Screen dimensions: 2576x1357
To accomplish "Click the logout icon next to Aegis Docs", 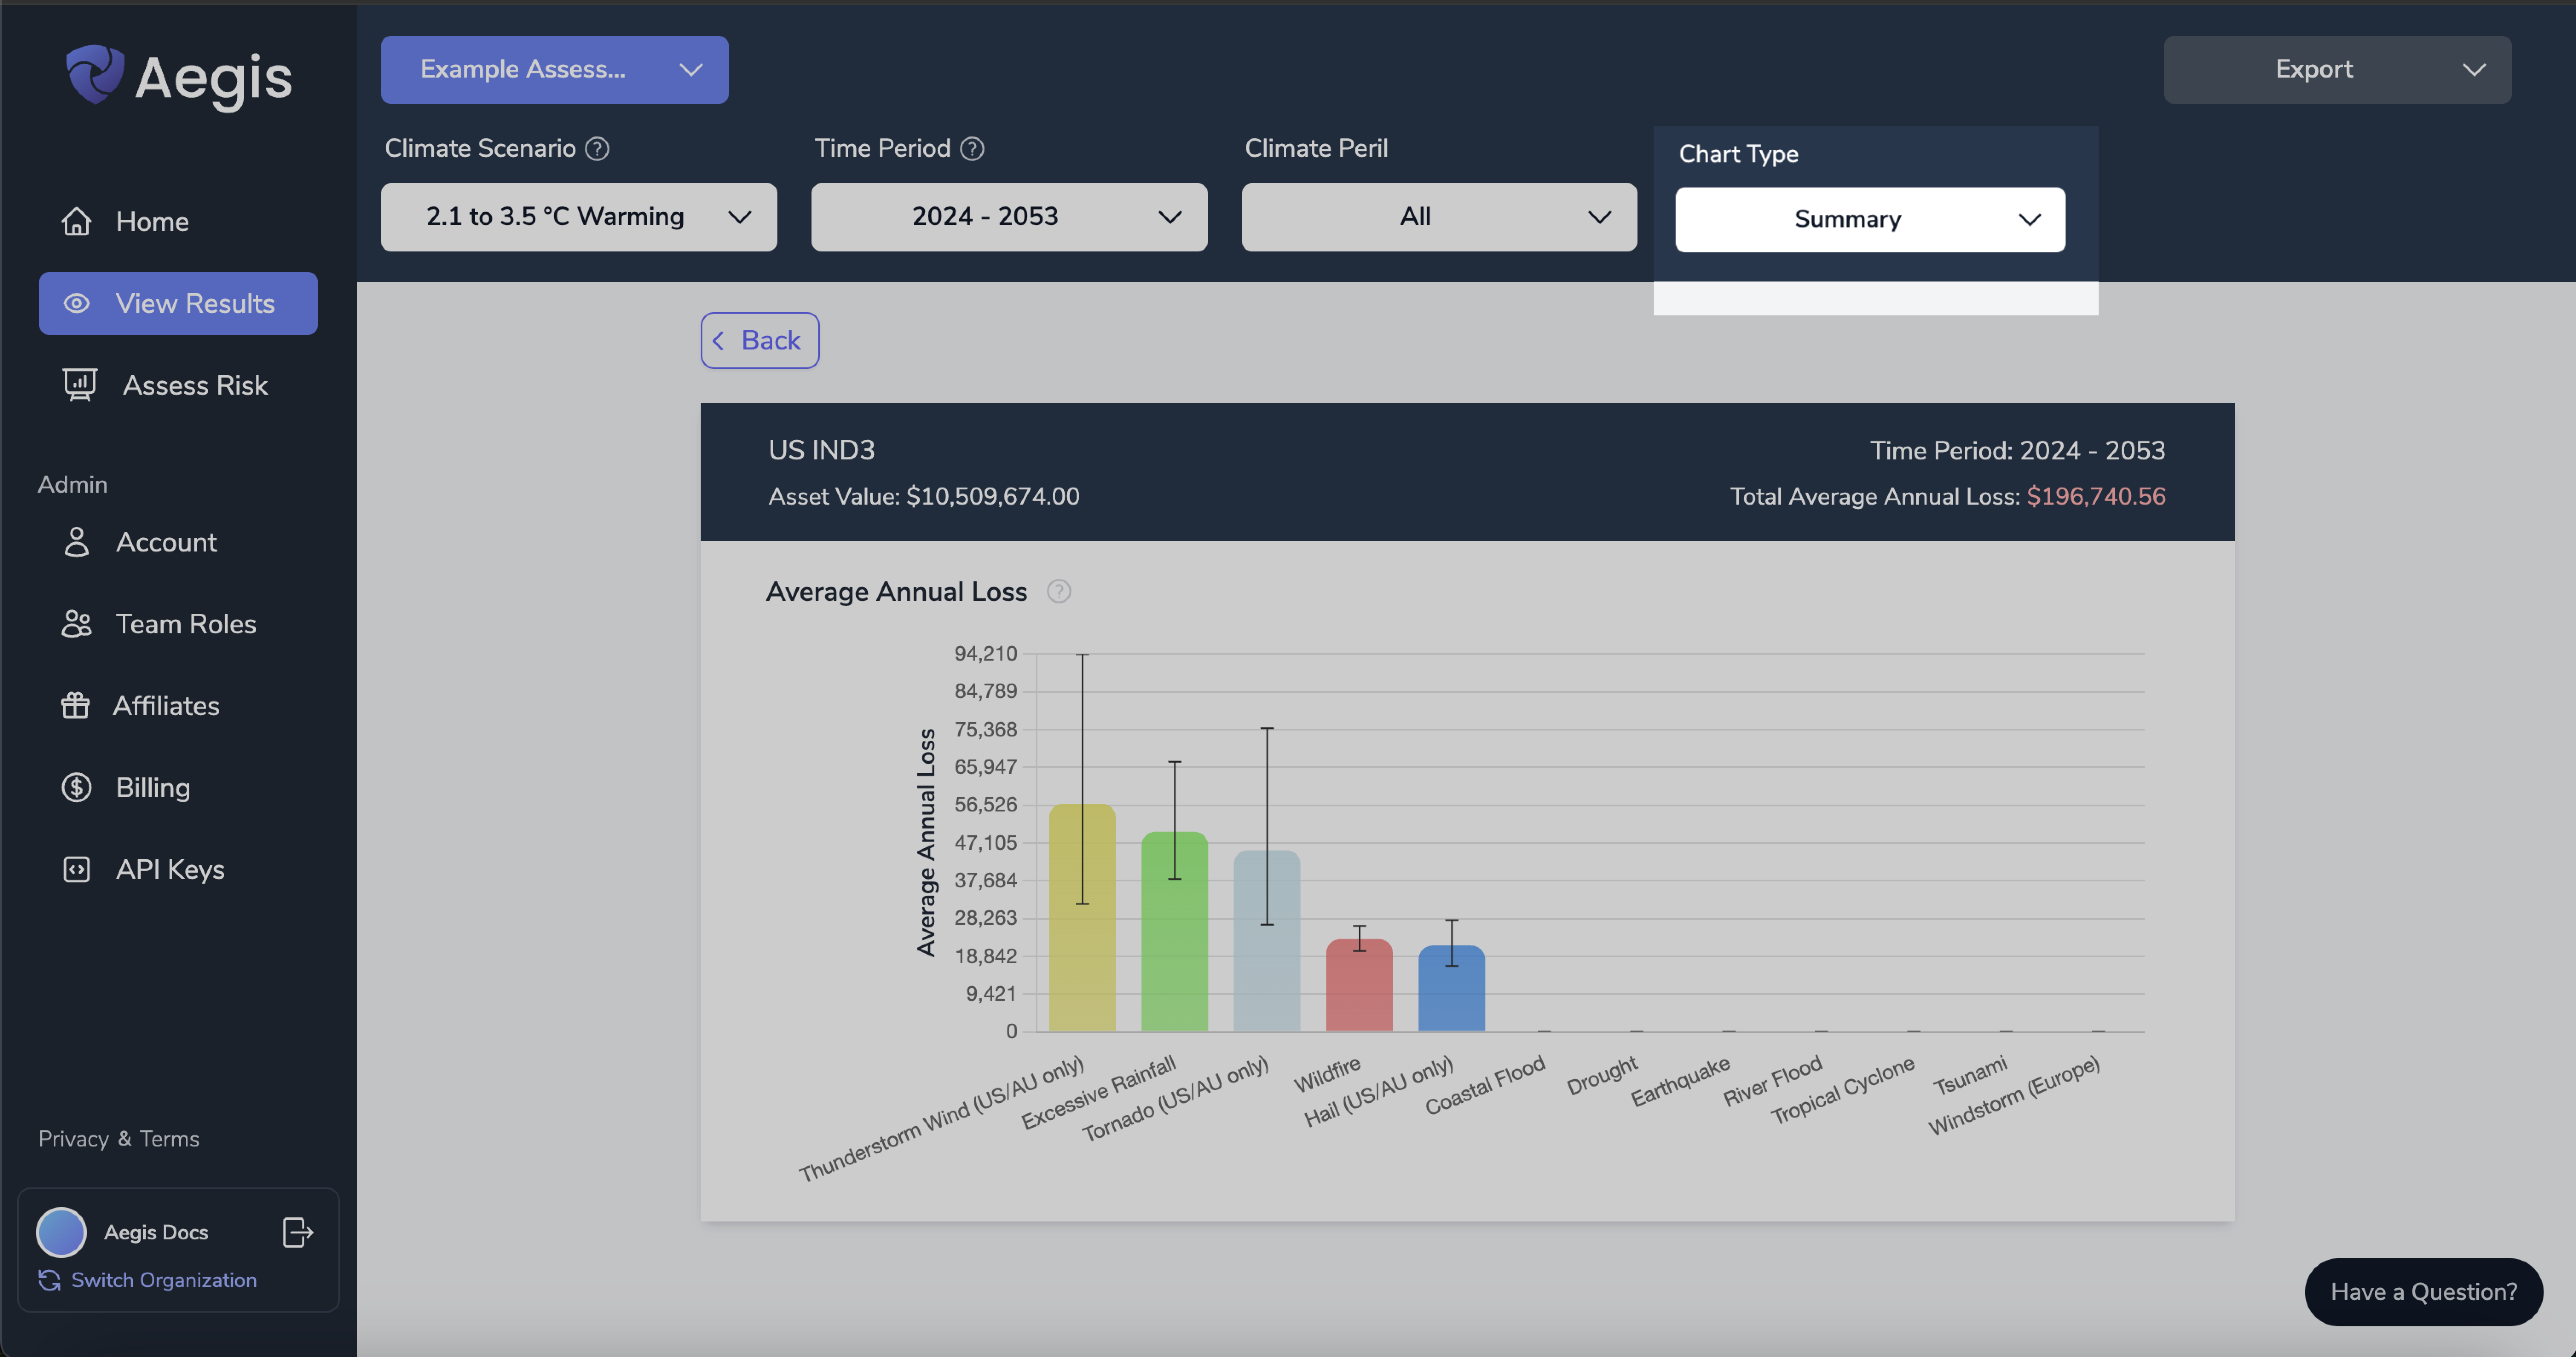I will tap(298, 1232).
